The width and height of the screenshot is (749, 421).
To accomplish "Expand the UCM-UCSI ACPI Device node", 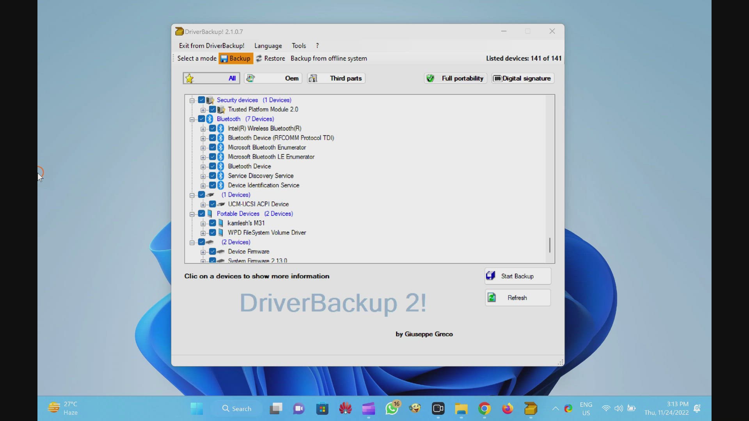I will click(203, 205).
